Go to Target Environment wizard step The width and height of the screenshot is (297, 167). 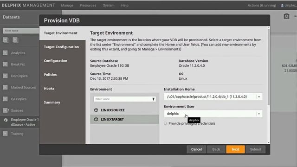tap(63, 33)
